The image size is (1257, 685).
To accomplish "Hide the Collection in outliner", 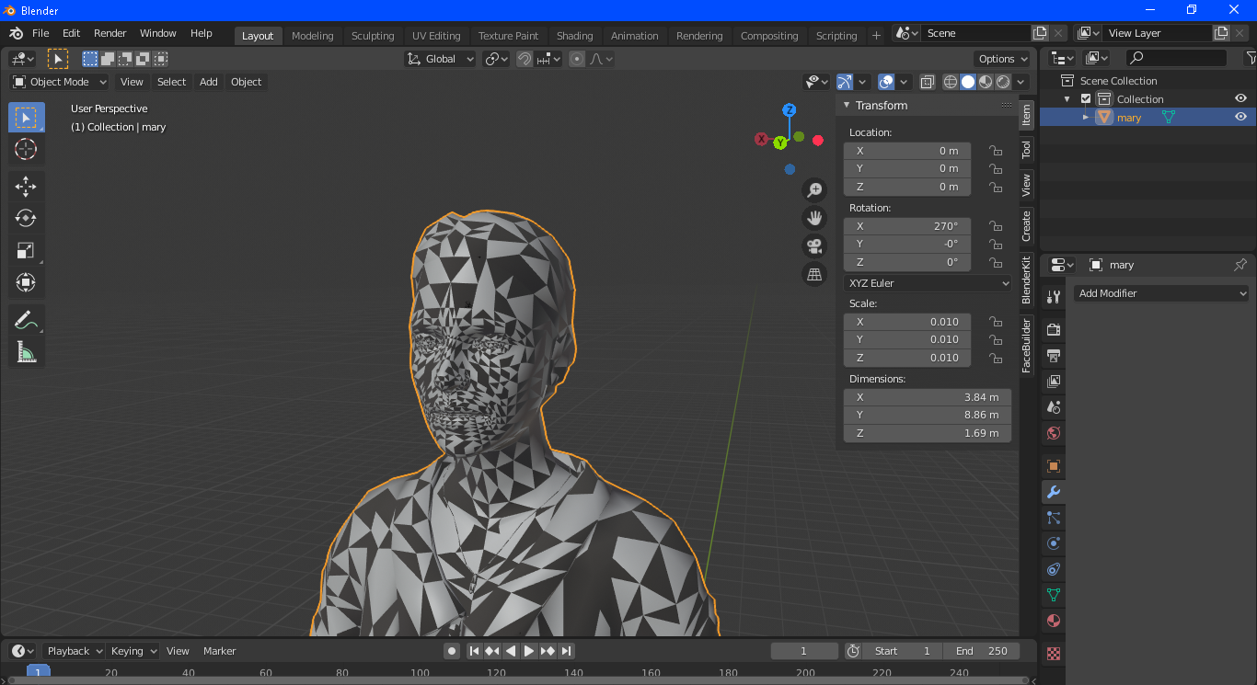I will pos(1240,98).
